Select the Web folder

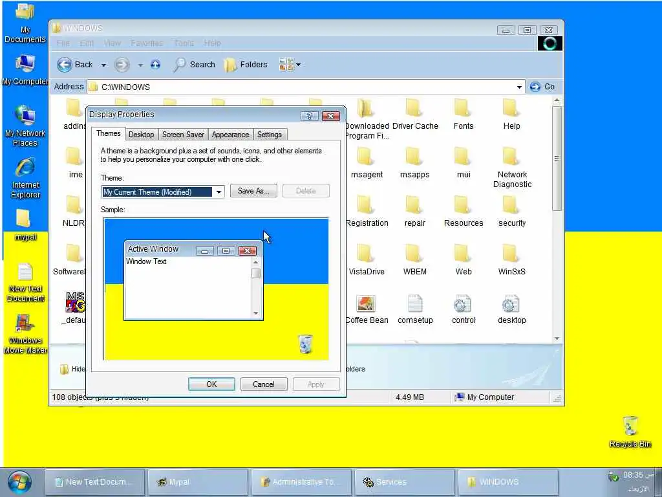pos(463,260)
